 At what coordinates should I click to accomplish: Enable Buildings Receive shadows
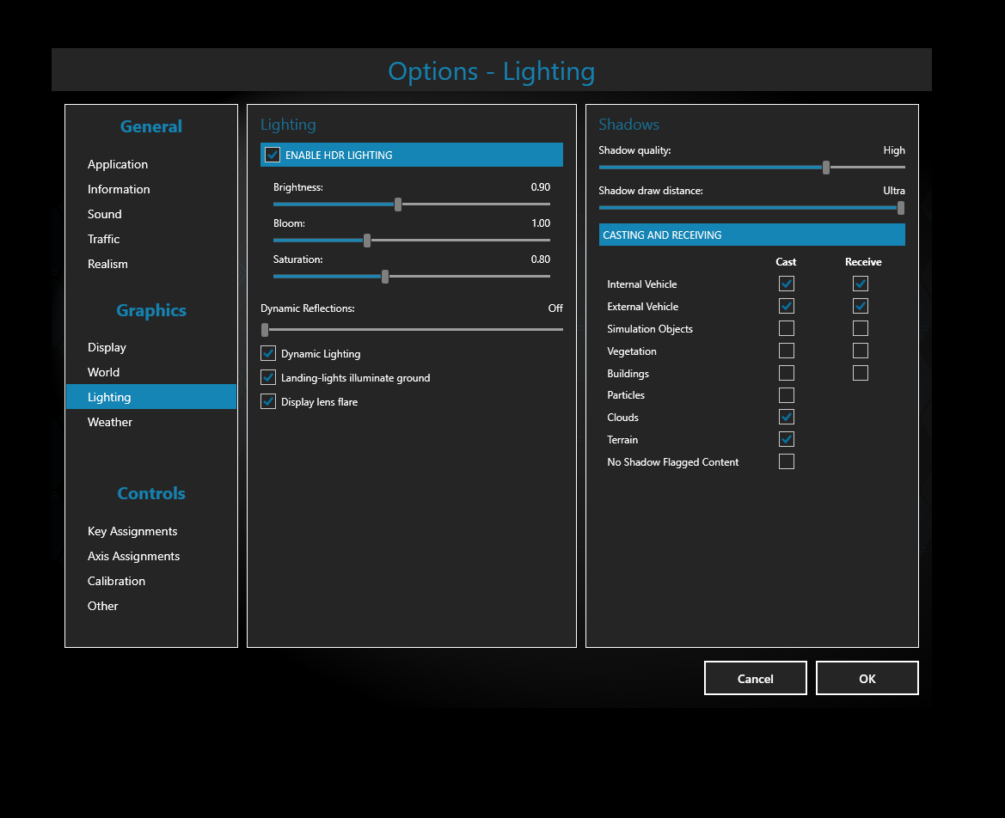coord(861,374)
